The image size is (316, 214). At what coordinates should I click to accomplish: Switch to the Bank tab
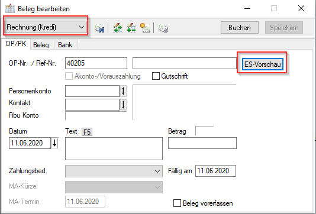tap(65, 45)
